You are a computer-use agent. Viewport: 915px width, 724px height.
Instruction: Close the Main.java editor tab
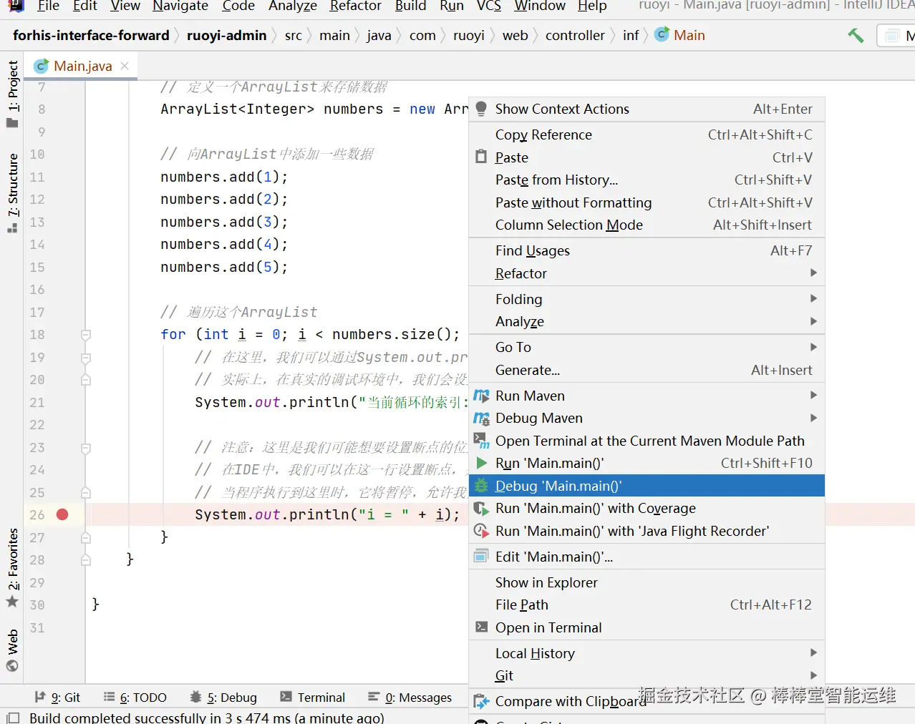[125, 66]
